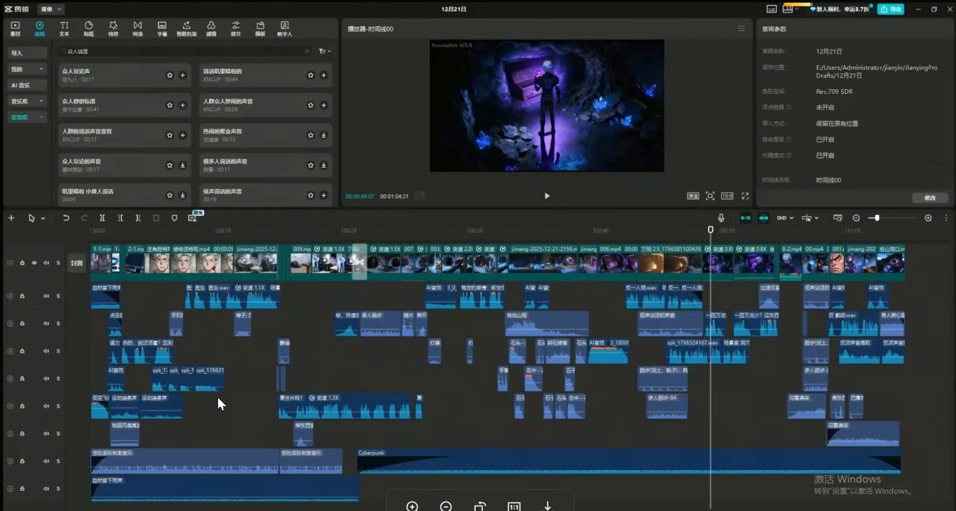Toggle the player original-quality preview icon
The height and width of the screenshot is (511, 956).
[x=693, y=196]
